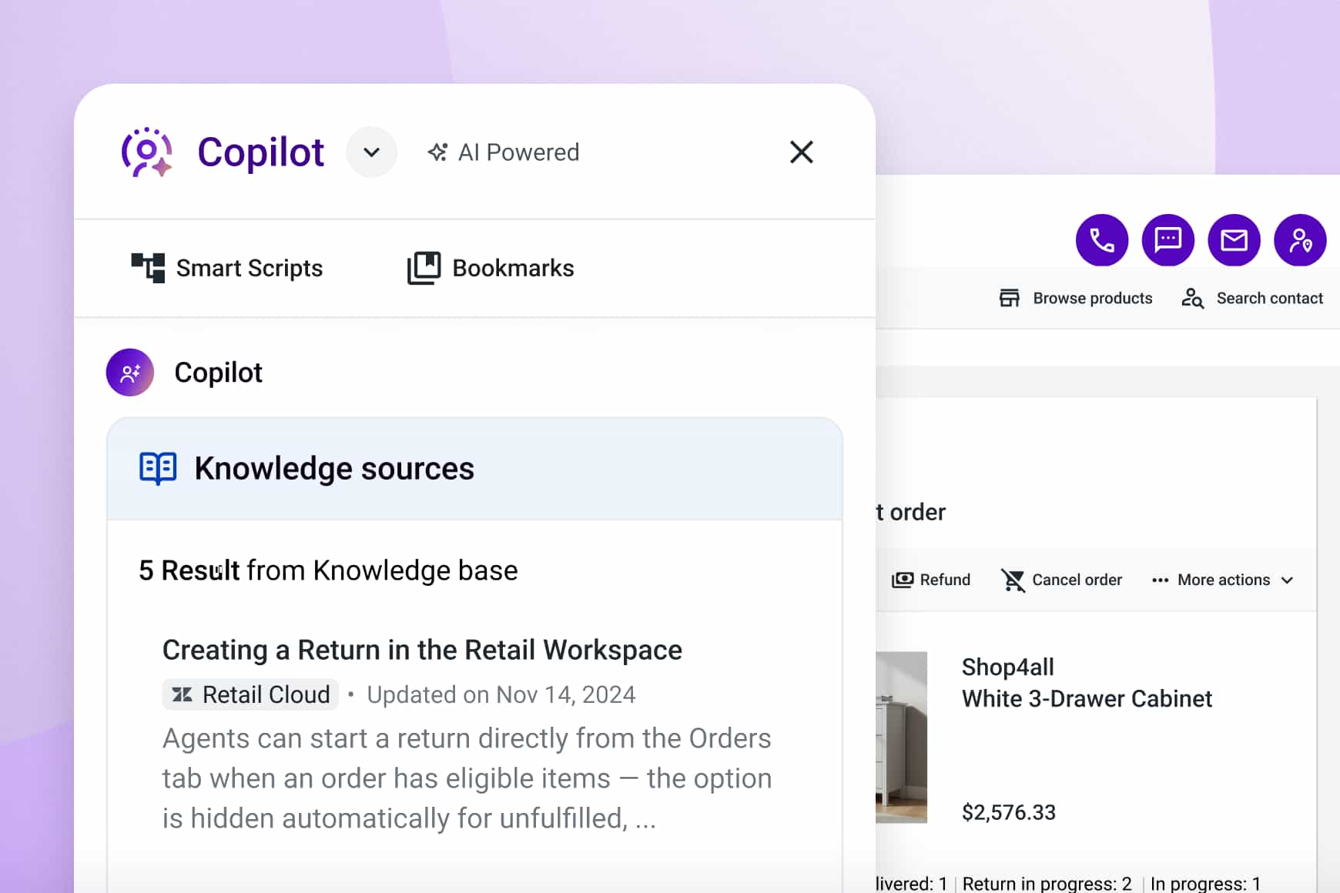The width and height of the screenshot is (1340, 893).
Task: Click 'Updated on Nov 14, 2024' text
Action: (x=501, y=694)
